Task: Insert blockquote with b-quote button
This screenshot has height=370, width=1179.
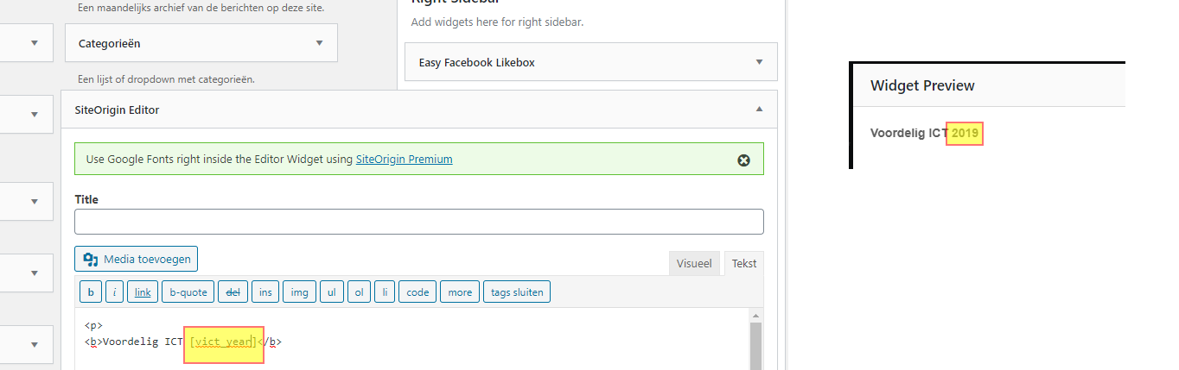Action: point(188,292)
